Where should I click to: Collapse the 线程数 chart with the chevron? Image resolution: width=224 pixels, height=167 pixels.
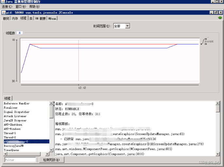(x=20, y=33)
